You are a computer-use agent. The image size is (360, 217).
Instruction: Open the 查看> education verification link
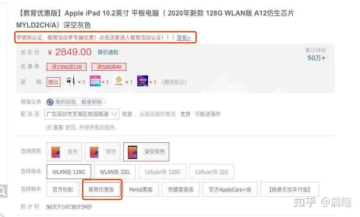pos(184,38)
